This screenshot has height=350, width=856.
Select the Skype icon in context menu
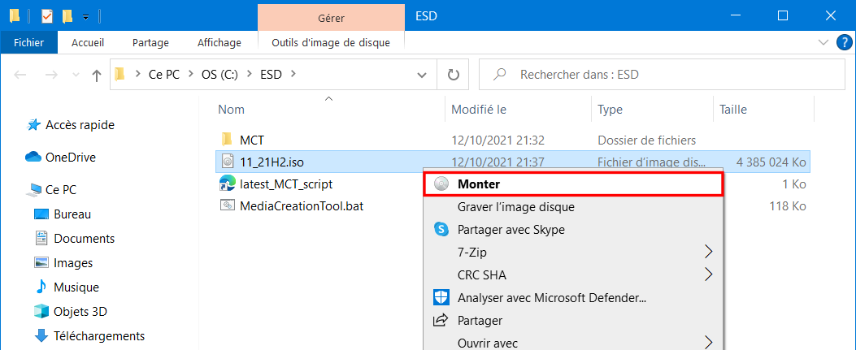pos(441,230)
